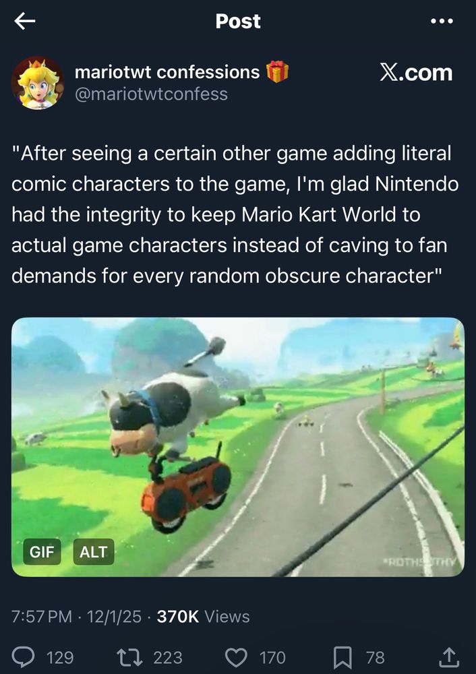The width and height of the screenshot is (476, 674).
Task: Tap the gift box emoji badge
Action: pos(277,71)
